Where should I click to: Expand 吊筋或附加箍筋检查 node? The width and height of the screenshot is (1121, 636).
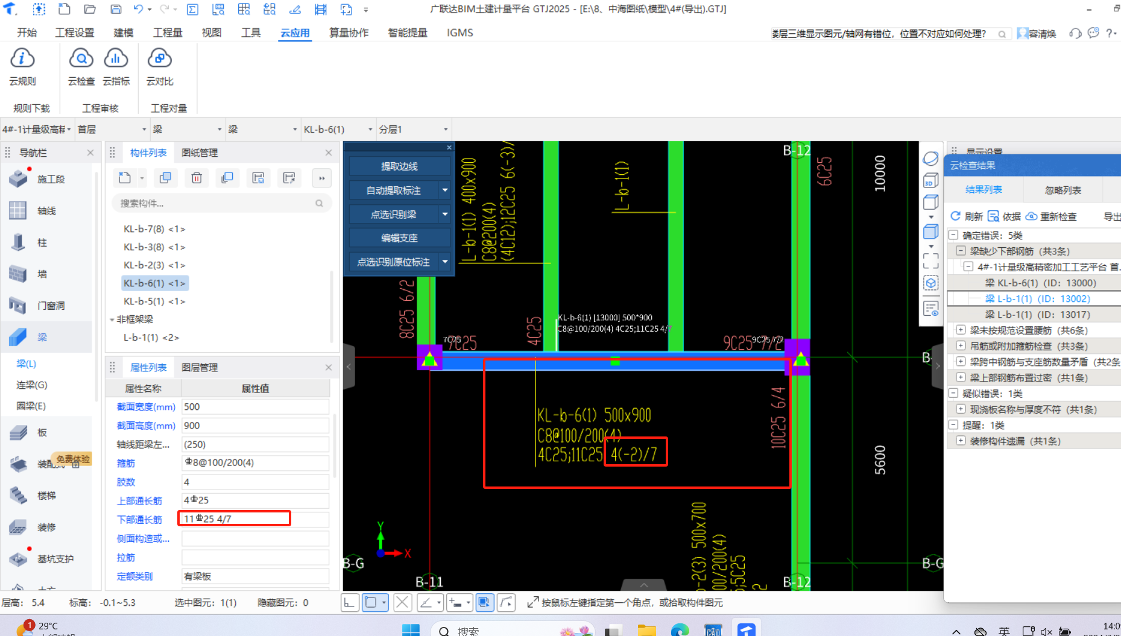tap(961, 345)
